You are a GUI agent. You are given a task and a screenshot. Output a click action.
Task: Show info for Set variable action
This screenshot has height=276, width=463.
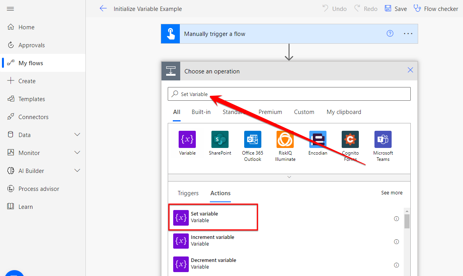[396, 219]
